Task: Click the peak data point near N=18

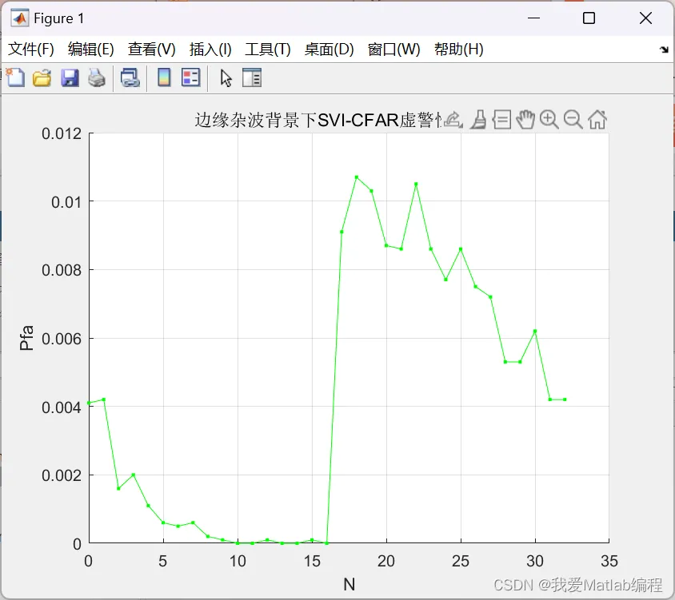Action: [x=357, y=177]
